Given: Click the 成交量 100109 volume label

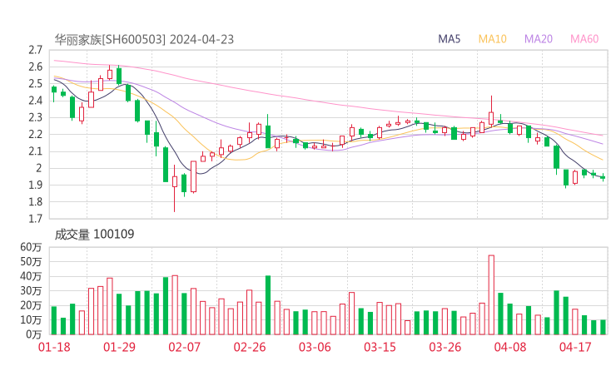Looking at the screenshot, I should click(94, 235).
